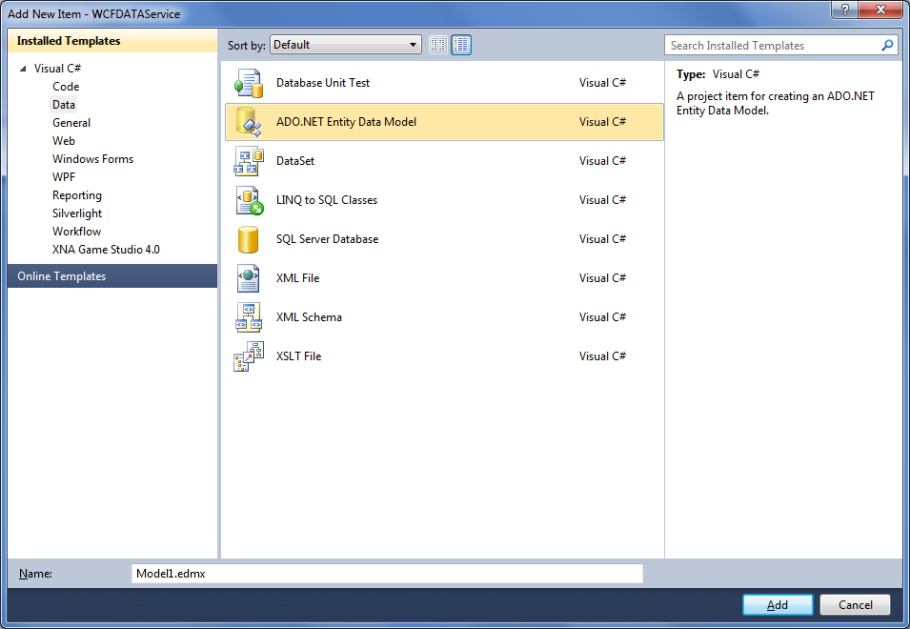Click the Search Installed Templates box
Image resolution: width=910 pixels, height=629 pixels.
coord(772,45)
